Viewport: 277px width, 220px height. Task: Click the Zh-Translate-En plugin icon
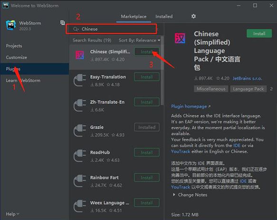[80, 105]
